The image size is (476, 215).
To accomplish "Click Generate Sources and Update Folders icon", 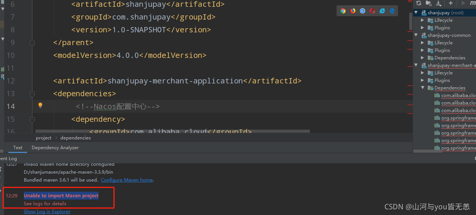I will [x=429, y=3].
